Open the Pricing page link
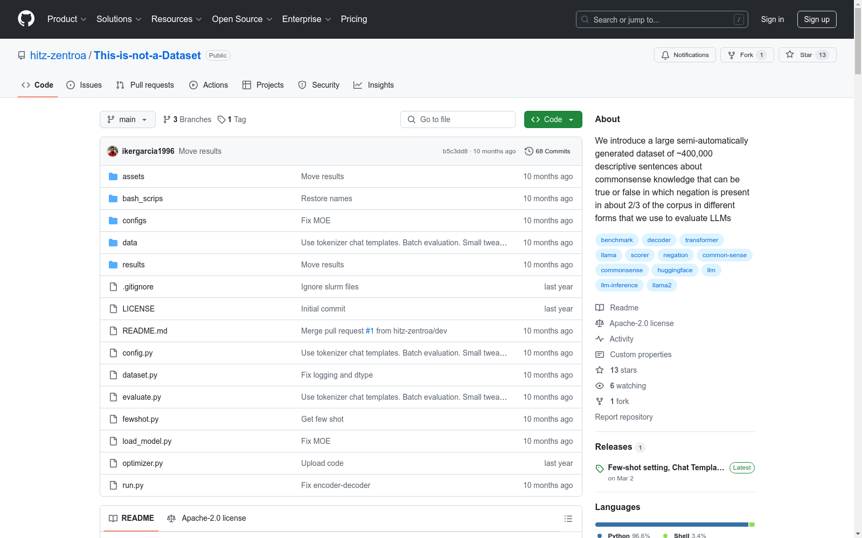The image size is (862, 538). (x=354, y=19)
